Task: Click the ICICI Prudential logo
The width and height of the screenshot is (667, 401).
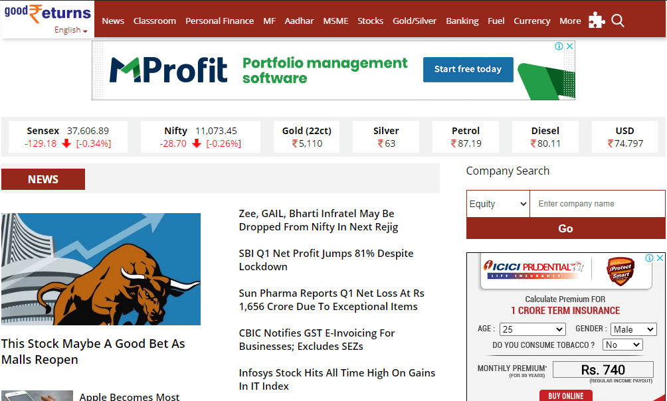Action: coord(533,270)
